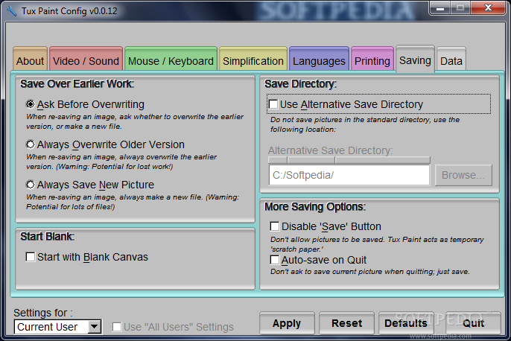The width and height of the screenshot is (511, 341).
Task: Open the Printing tab
Action: (x=372, y=59)
